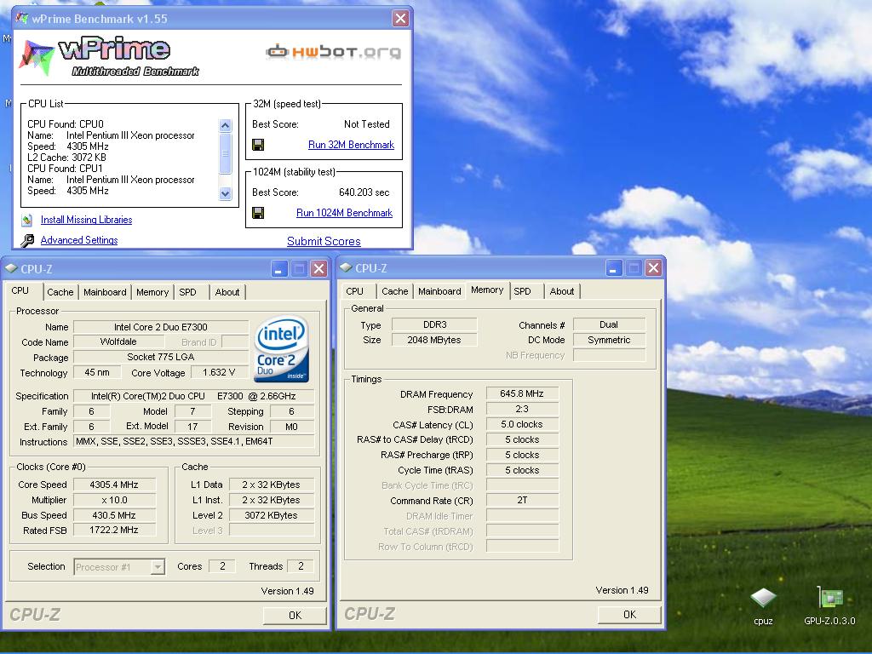
Task: Click the DRAM Frequency value 645.8 MHz
Action: (x=522, y=393)
